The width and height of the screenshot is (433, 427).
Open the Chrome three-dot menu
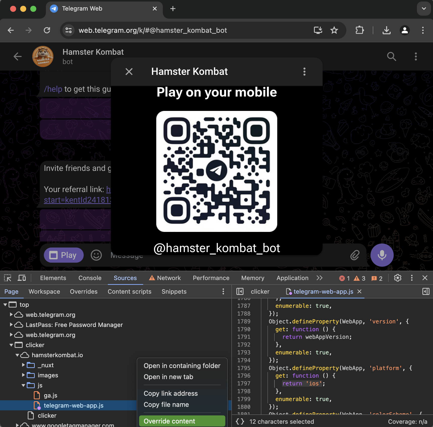coord(423,30)
